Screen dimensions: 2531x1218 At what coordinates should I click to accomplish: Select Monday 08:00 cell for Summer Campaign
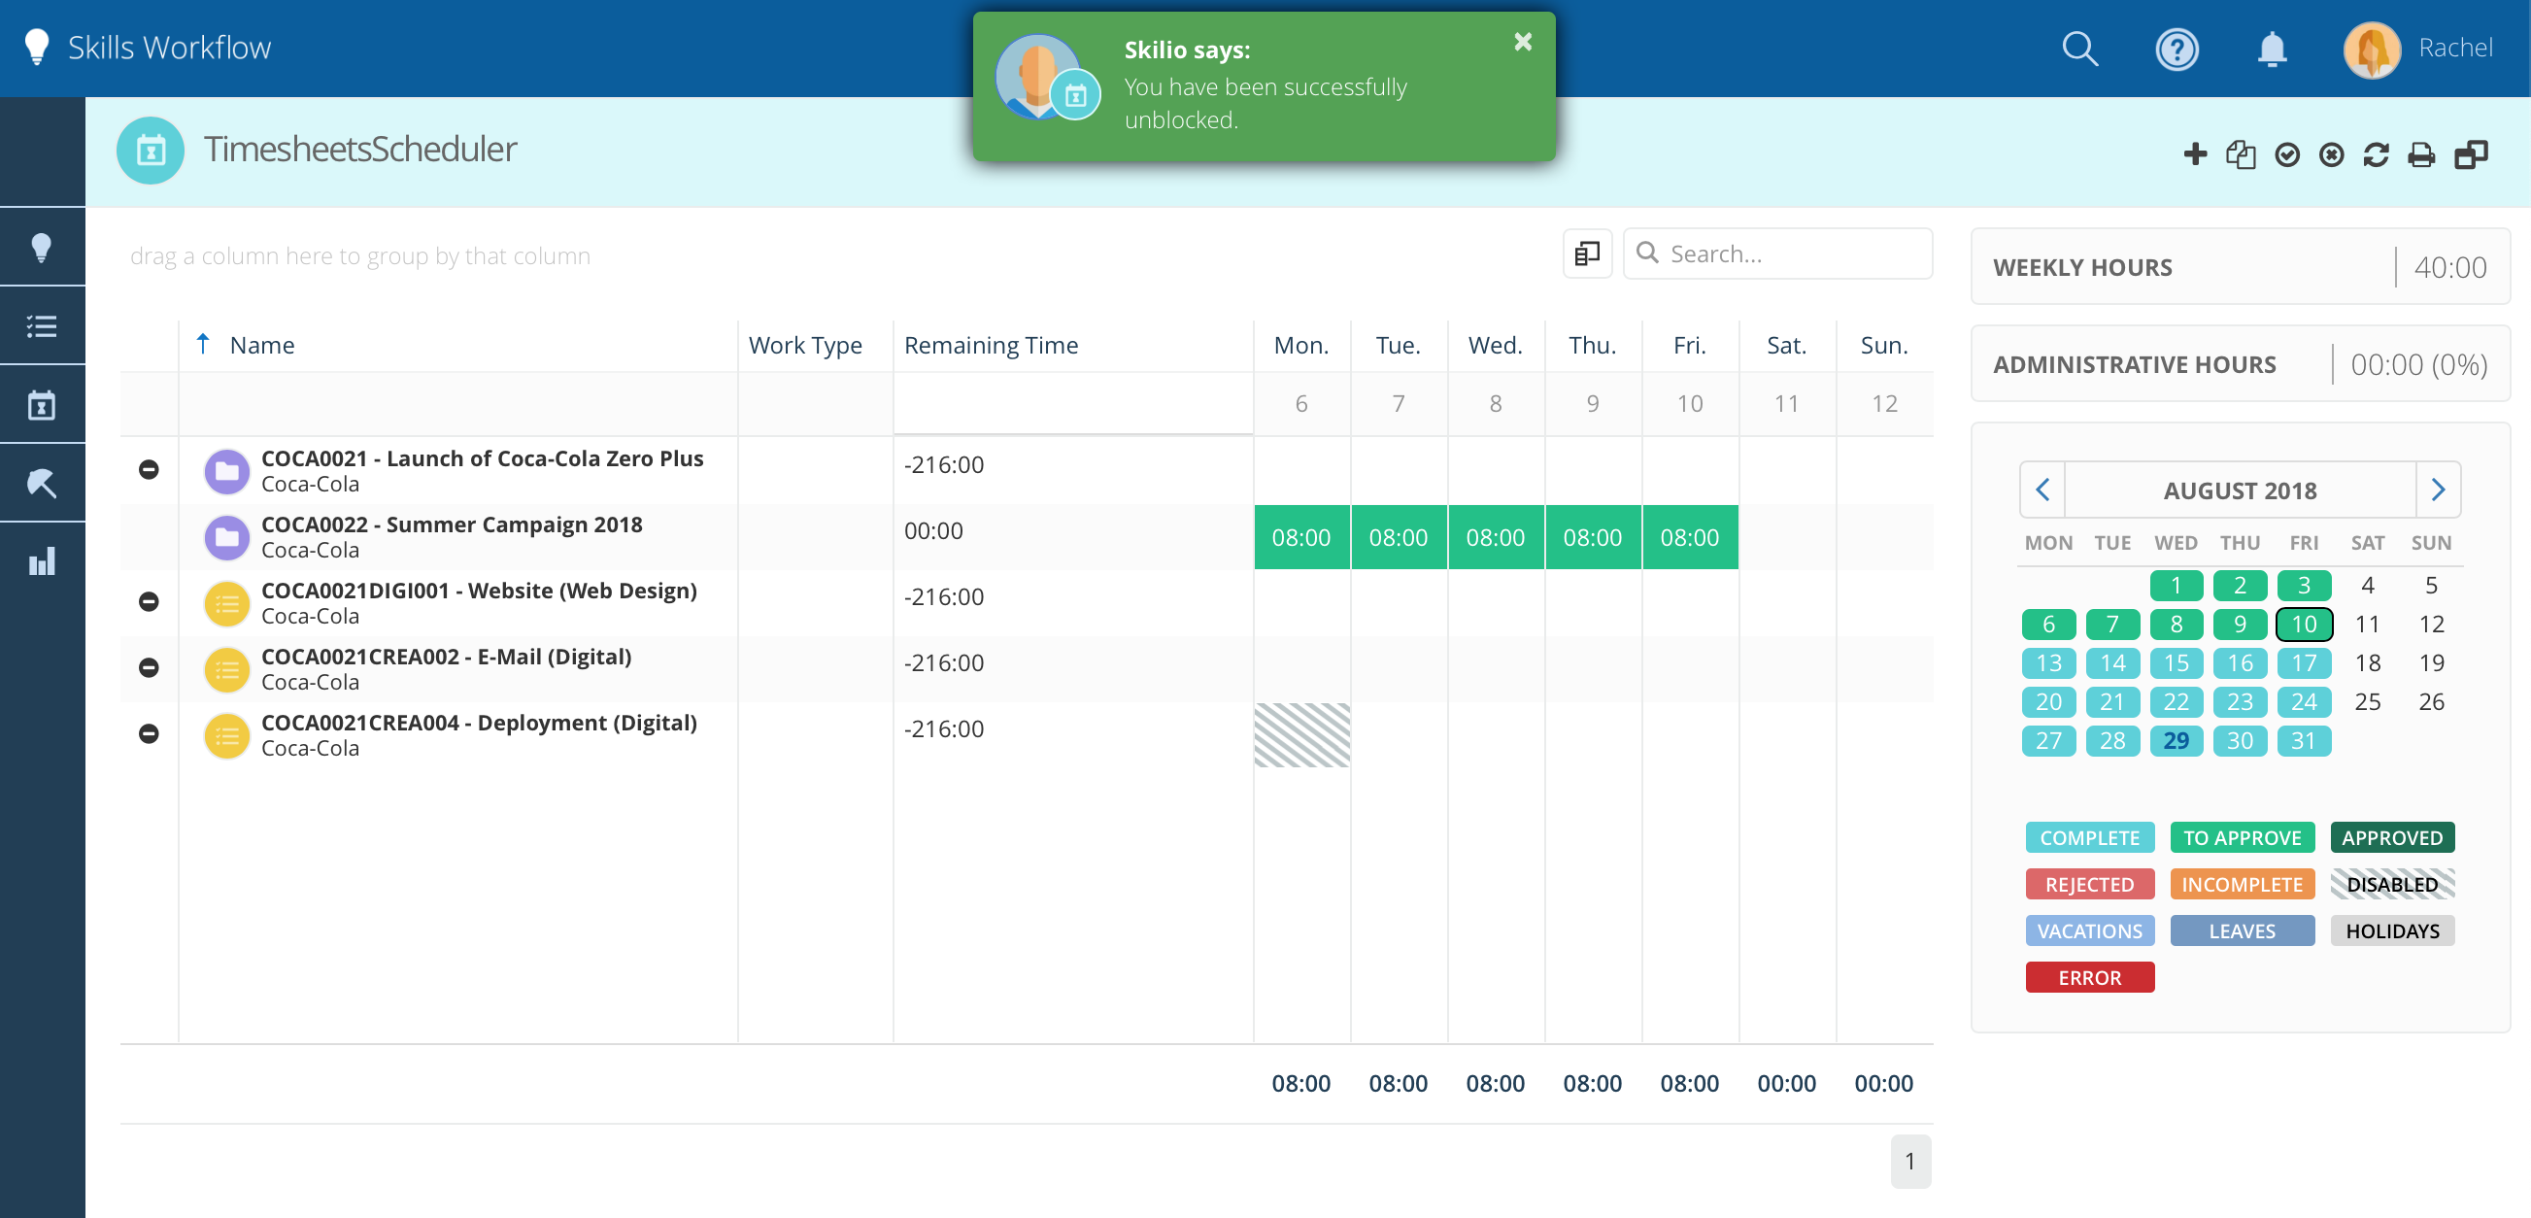click(x=1300, y=537)
